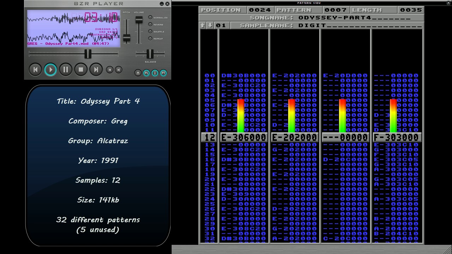Click the Title: Odyssey Part 4 text
The image size is (452, 254).
coord(98,101)
